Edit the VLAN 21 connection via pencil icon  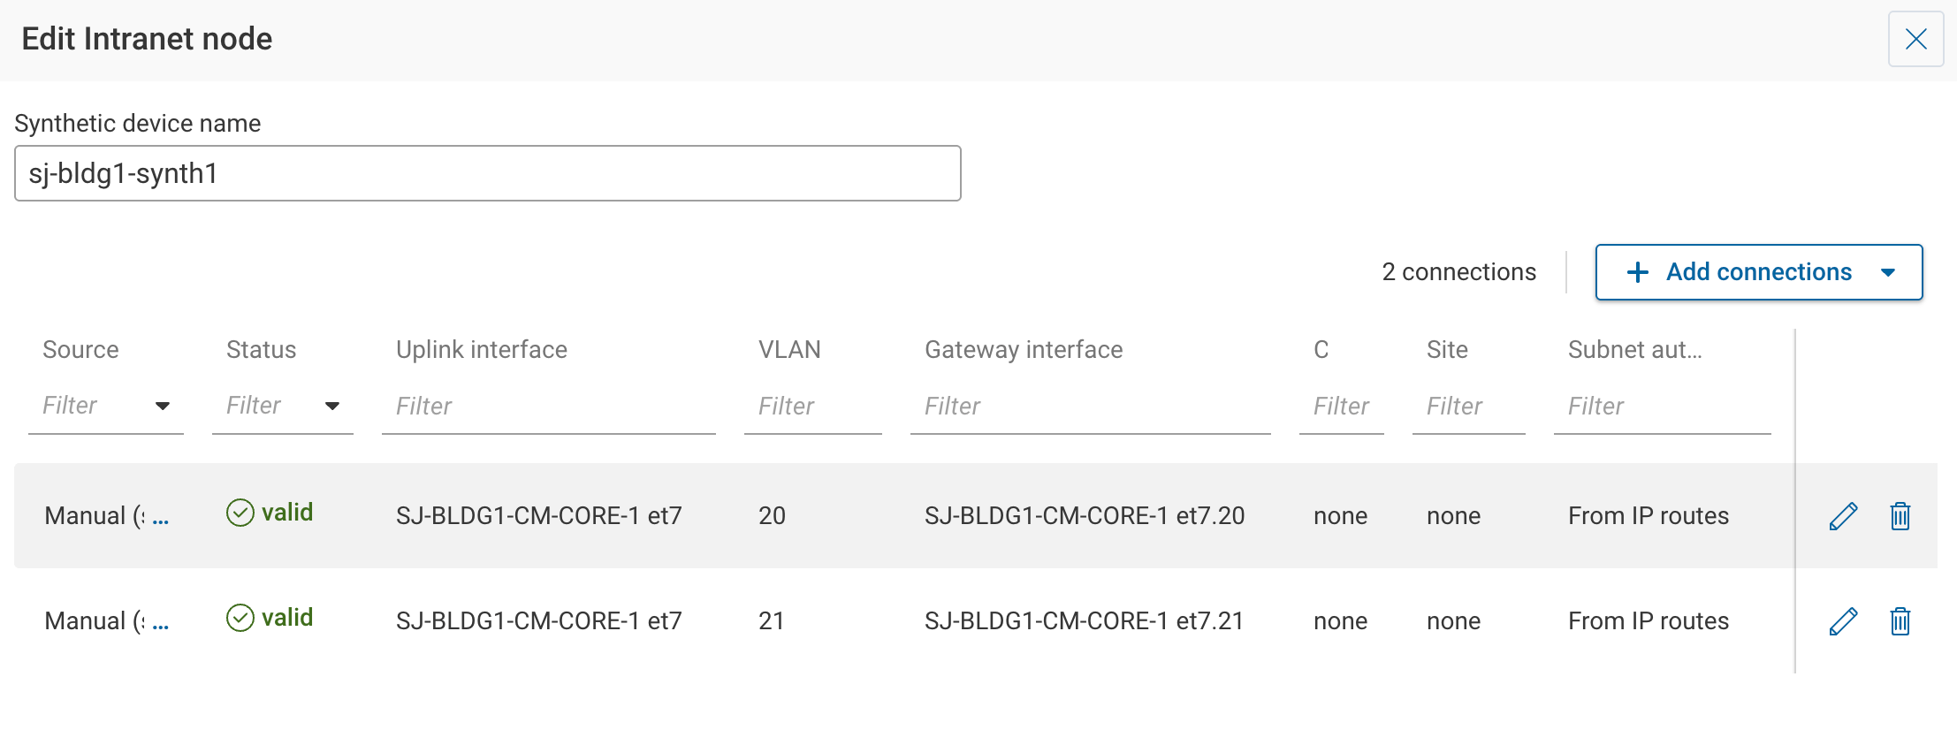click(x=1842, y=620)
